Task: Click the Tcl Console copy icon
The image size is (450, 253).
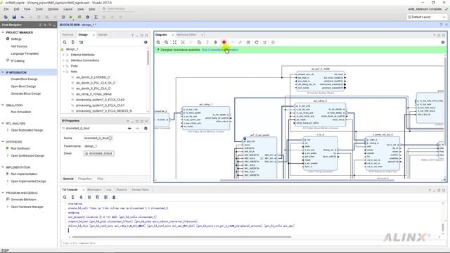Action: (98, 197)
